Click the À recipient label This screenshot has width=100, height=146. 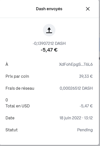coord(7,64)
